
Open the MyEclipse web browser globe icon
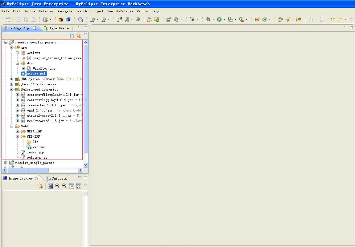pos(138,19)
